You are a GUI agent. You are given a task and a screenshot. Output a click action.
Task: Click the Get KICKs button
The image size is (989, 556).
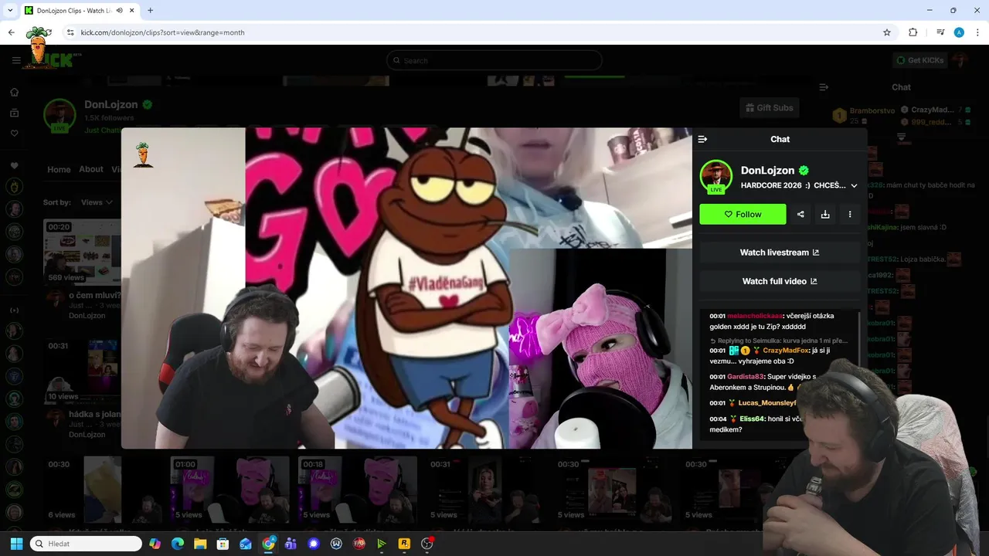pos(919,60)
